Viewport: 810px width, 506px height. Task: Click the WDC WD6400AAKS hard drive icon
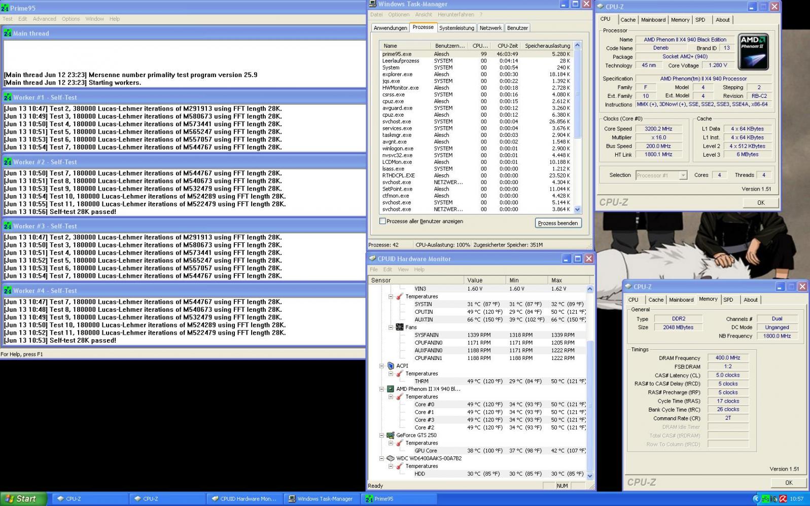pos(391,458)
